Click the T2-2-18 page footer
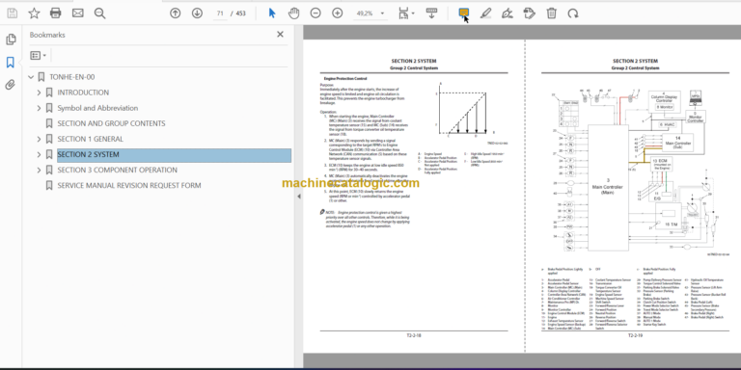Image resolution: width=741 pixels, height=370 pixels. 414,336
